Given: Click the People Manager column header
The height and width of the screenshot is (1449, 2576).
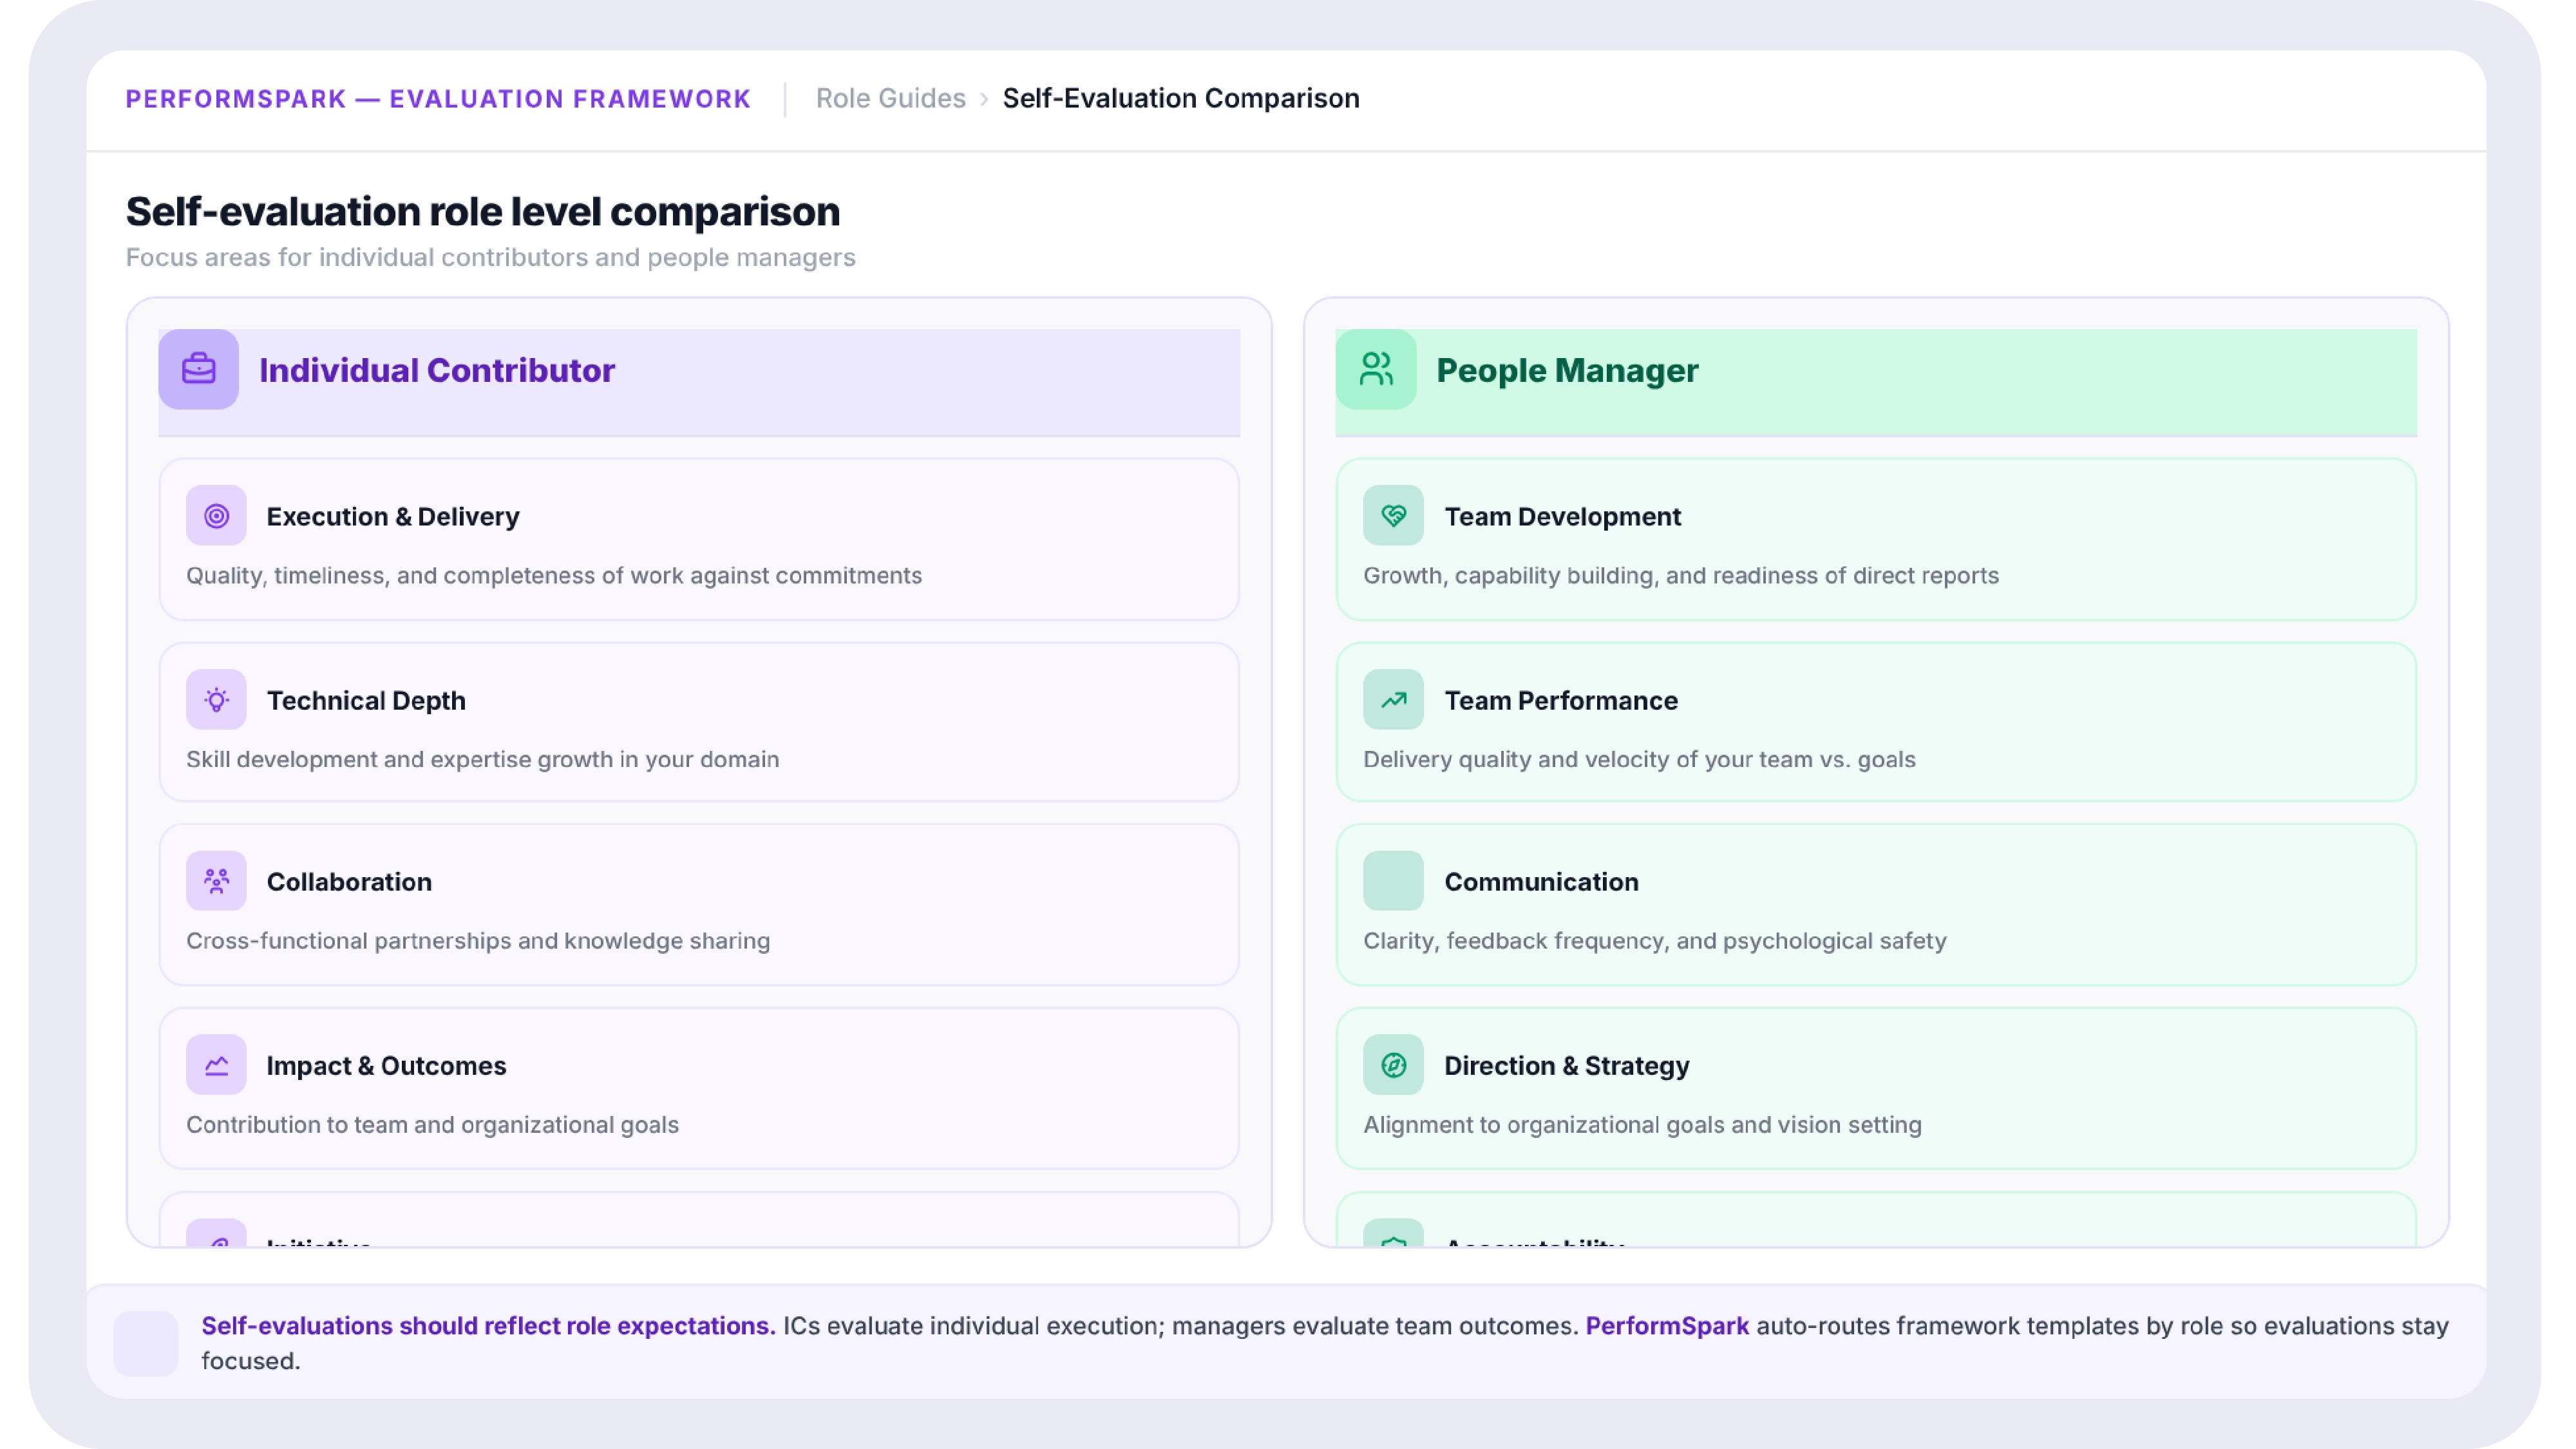Looking at the screenshot, I should click(x=1876, y=382).
